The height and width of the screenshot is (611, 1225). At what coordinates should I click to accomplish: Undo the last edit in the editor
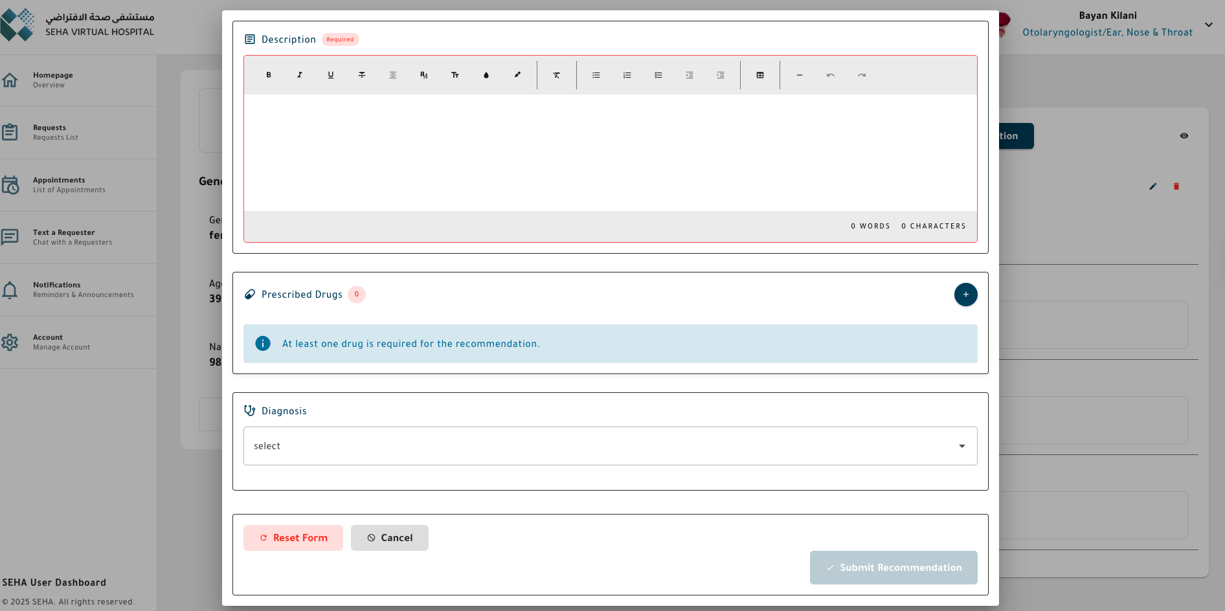830,75
